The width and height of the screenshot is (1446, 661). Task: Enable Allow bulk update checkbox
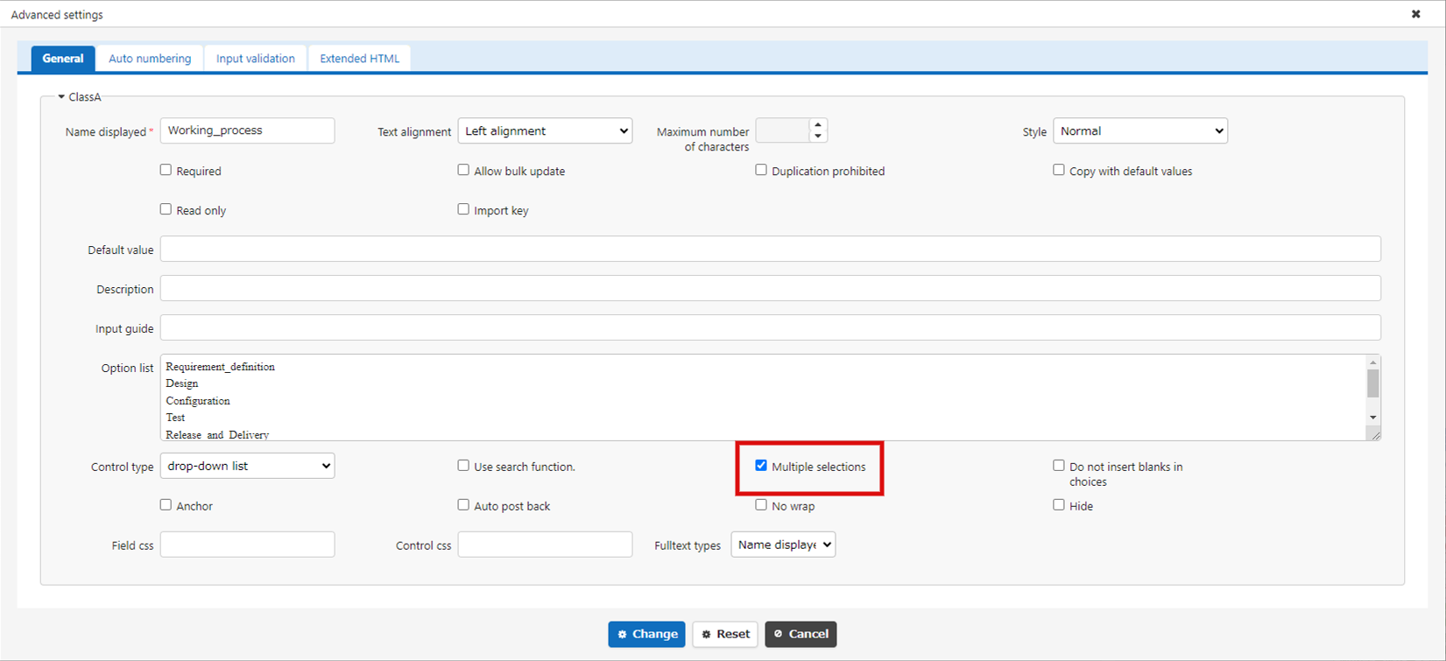[x=463, y=170]
